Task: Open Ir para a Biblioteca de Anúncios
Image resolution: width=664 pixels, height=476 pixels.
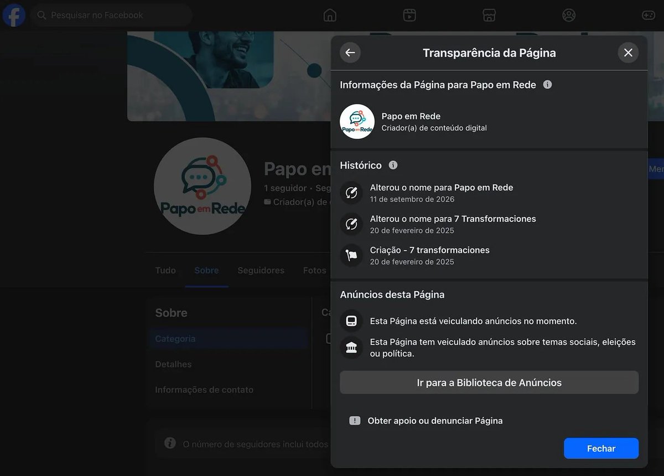Action: click(489, 382)
